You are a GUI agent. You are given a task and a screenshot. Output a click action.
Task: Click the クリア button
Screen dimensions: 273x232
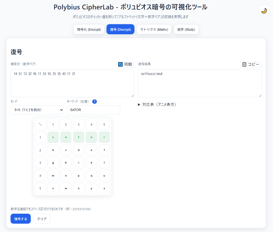42,219
